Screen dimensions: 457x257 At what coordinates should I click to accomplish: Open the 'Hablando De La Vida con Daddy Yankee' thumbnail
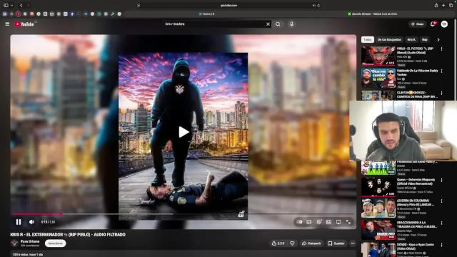pos(378,78)
